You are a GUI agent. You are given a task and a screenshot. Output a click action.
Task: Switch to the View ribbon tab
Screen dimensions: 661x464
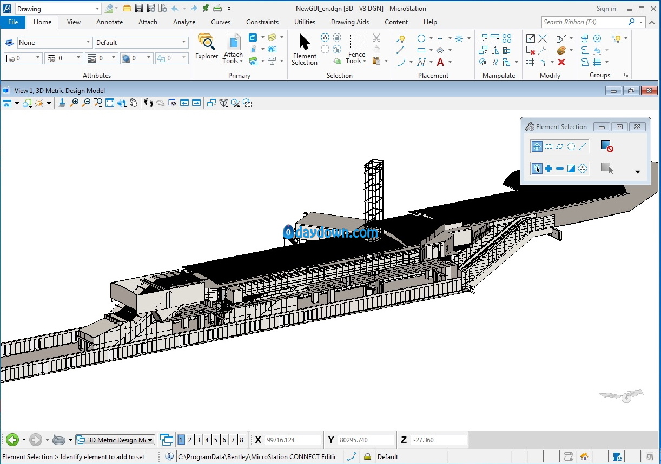point(74,22)
